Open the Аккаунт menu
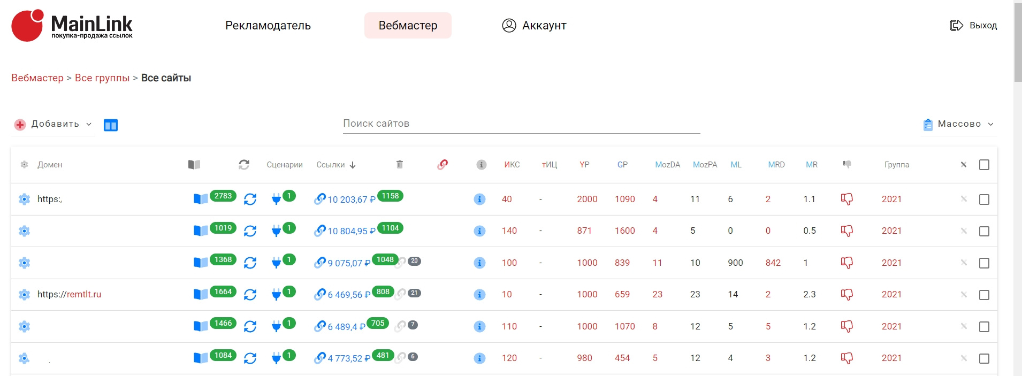Viewport: 1022px width, 376px height. 534,25
